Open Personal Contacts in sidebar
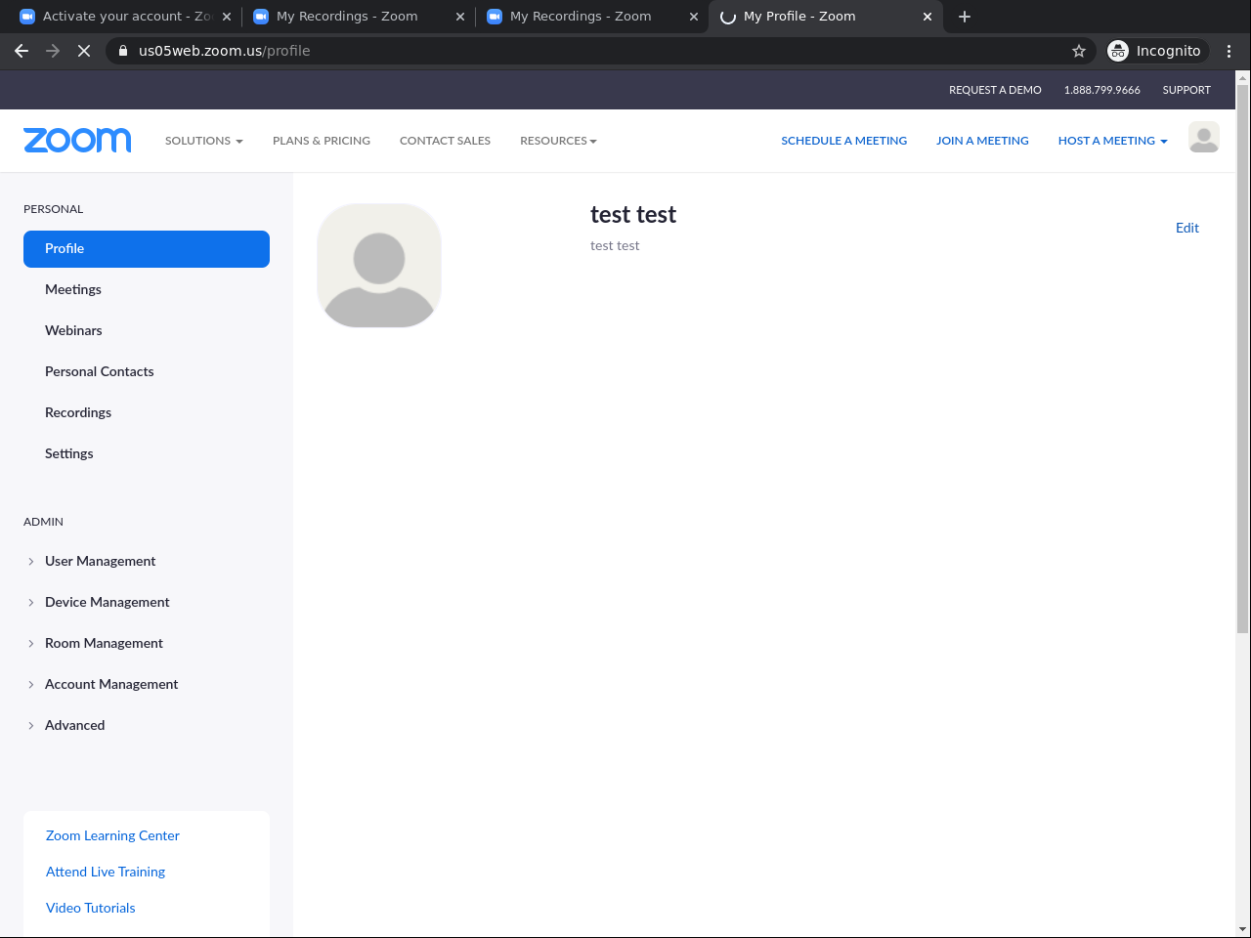This screenshot has width=1251, height=938. (x=99, y=371)
